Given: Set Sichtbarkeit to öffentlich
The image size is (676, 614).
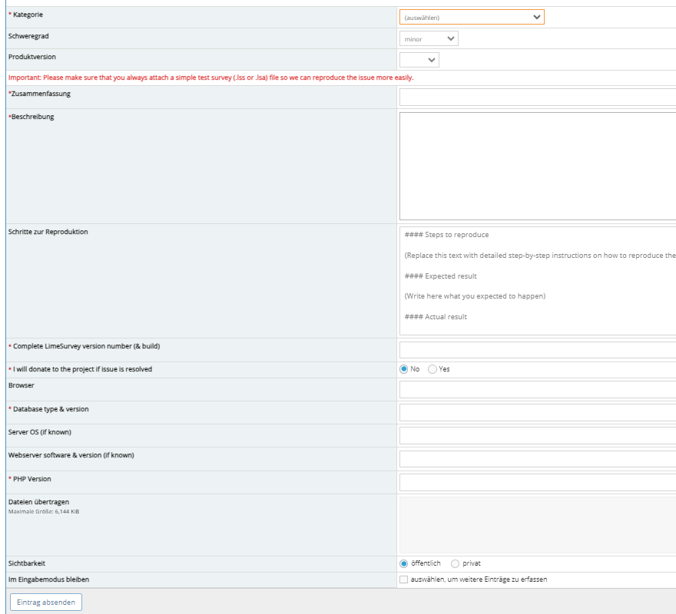Looking at the screenshot, I should point(404,563).
